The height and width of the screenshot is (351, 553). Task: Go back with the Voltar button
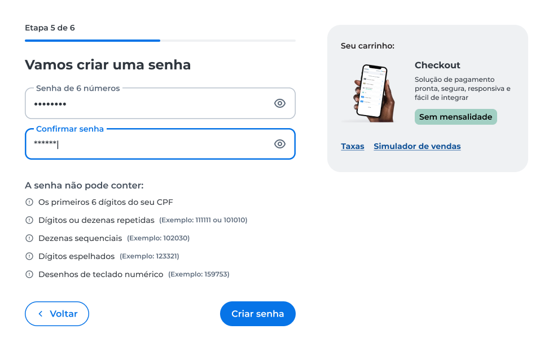[x=57, y=314]
